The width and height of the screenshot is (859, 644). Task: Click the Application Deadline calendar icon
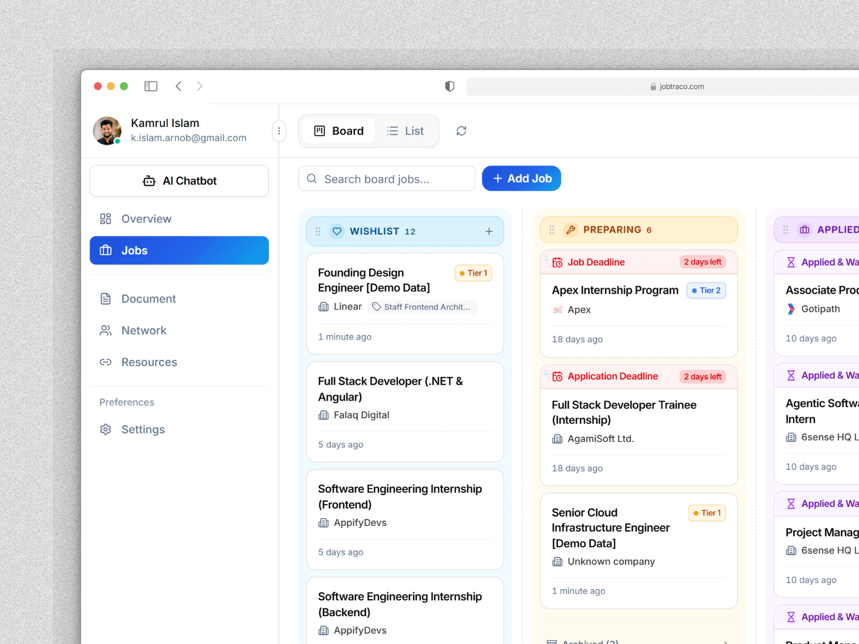[x=557, y=377]
